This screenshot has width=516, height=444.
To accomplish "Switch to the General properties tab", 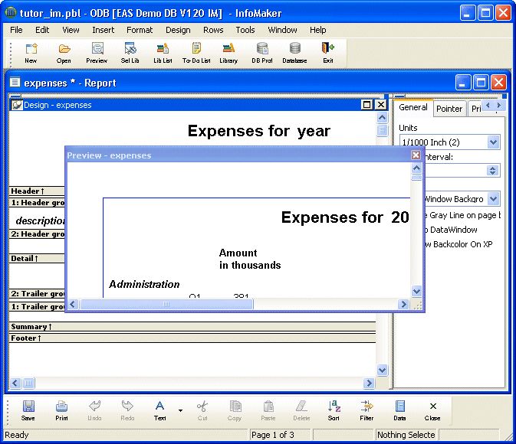I will [x=413, y=107].
